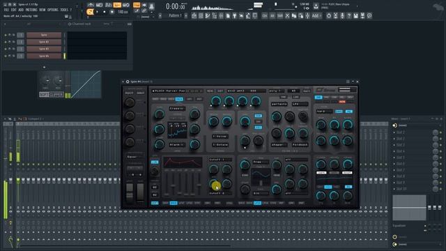Viewport: 446px width, 251px height.
Task: Click the copy toolbar icon
Action: (294, 15)
